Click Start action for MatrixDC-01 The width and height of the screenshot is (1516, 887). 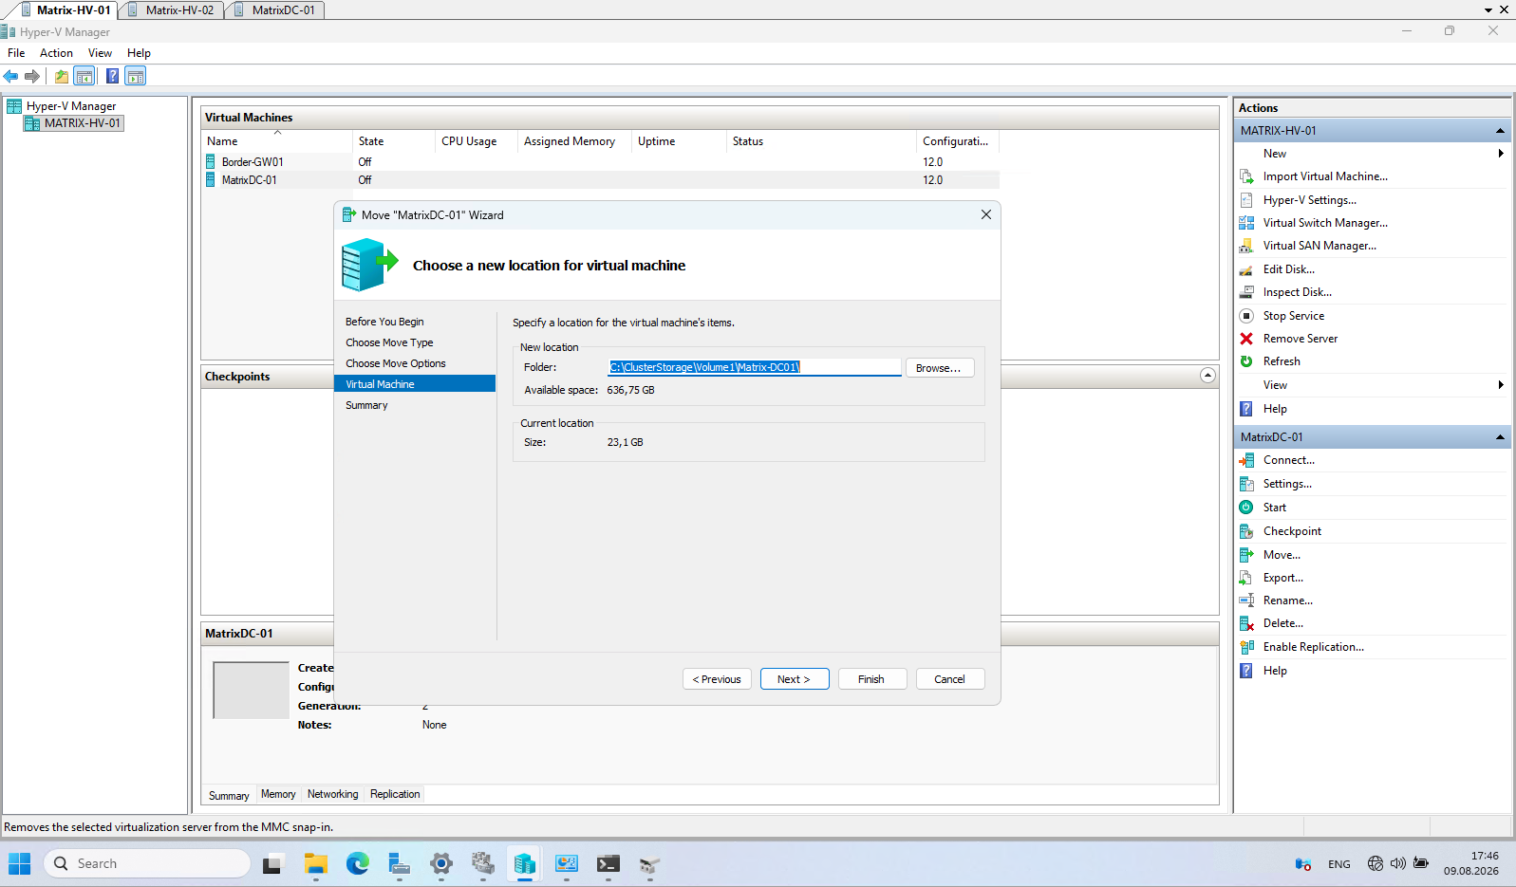(1274, 508)
